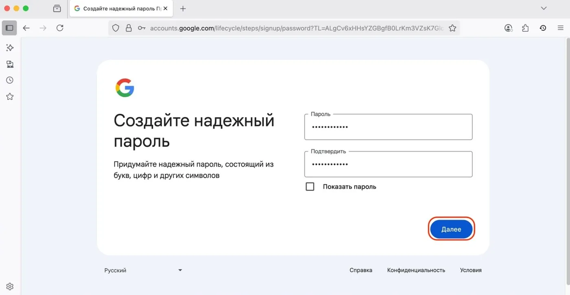Screen dimensions: 570x295
Task: Close the "Создайте надежный пароль" tab
Action: point(165,9)
